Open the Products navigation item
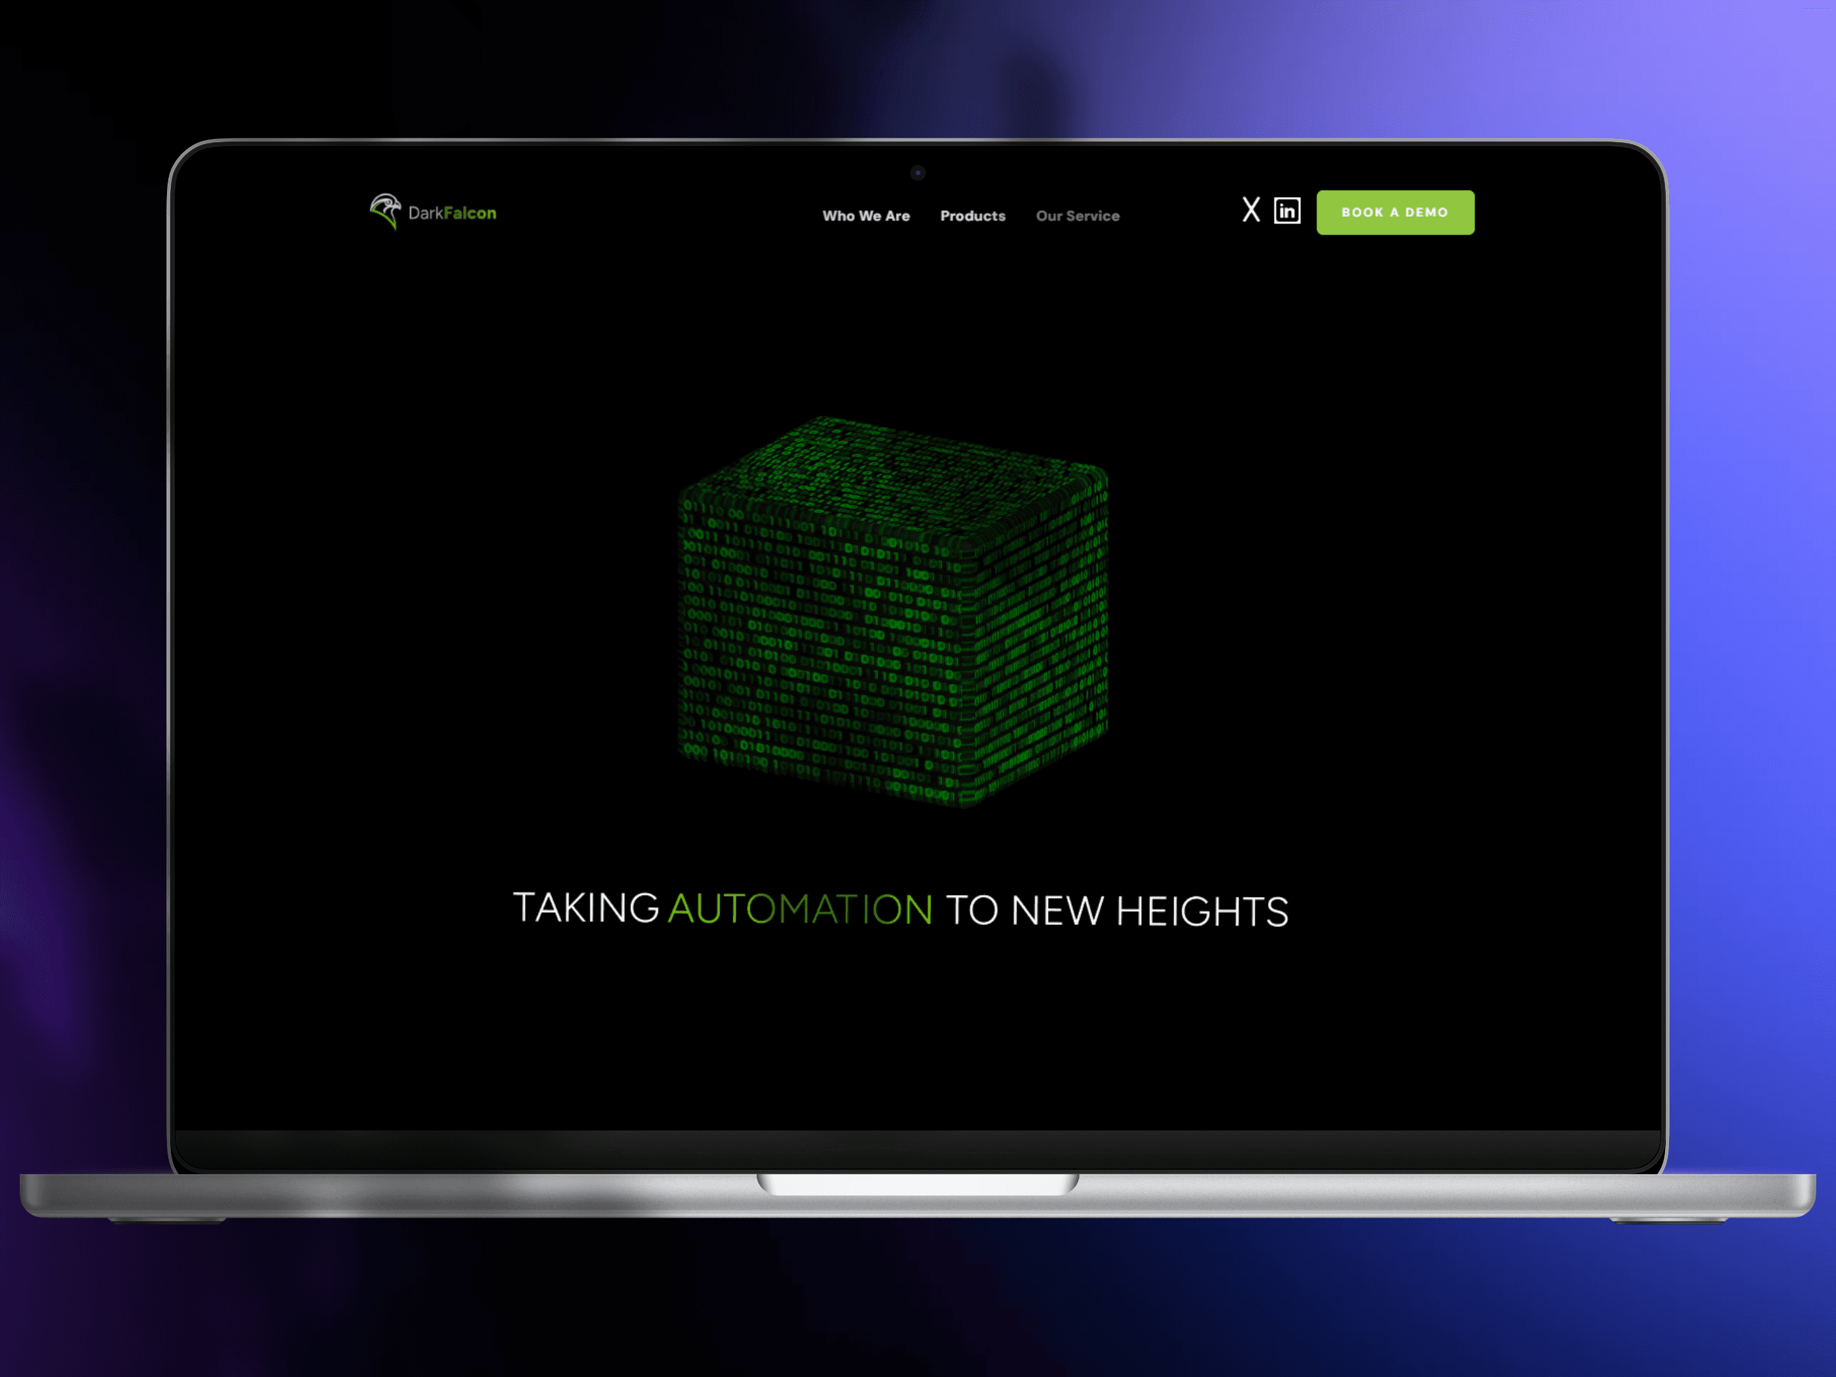 (972, 216)
